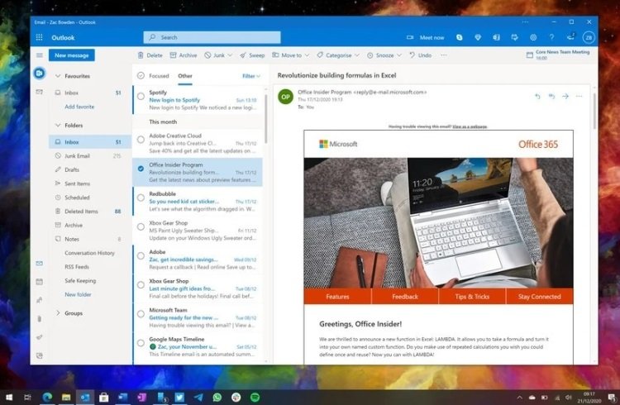This screenshot has height=405, width=620.
Task: Select the Adobe incredible savings email circle
Action: [141, 255]
